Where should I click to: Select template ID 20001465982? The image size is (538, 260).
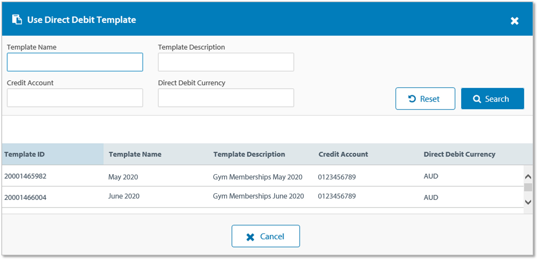(25, 176)
